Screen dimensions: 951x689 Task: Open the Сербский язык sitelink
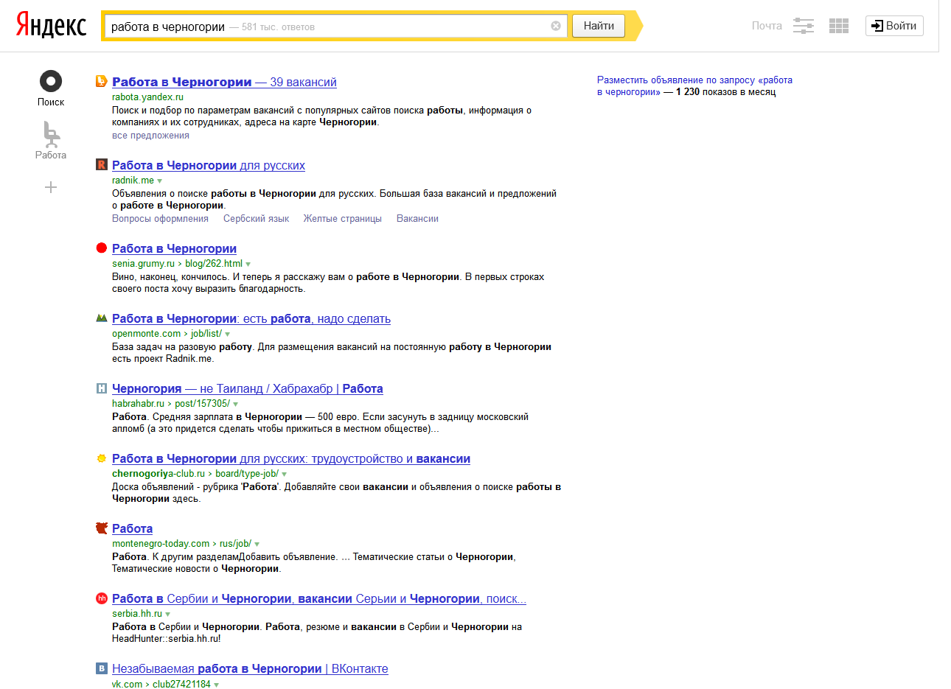click(x=256, y=219)
